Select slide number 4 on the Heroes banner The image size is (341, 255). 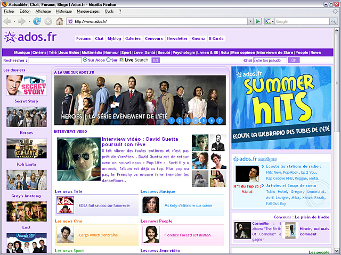point(196,121)
